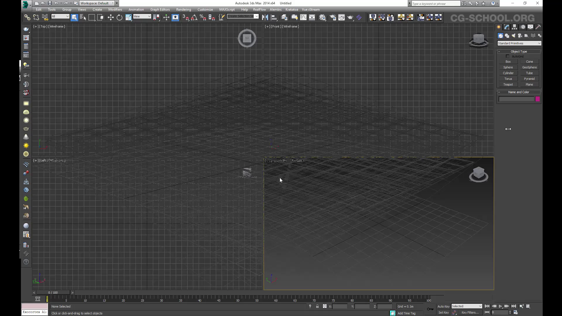
Task: Switch to the Motion panel tab
Action: [523, 27]
